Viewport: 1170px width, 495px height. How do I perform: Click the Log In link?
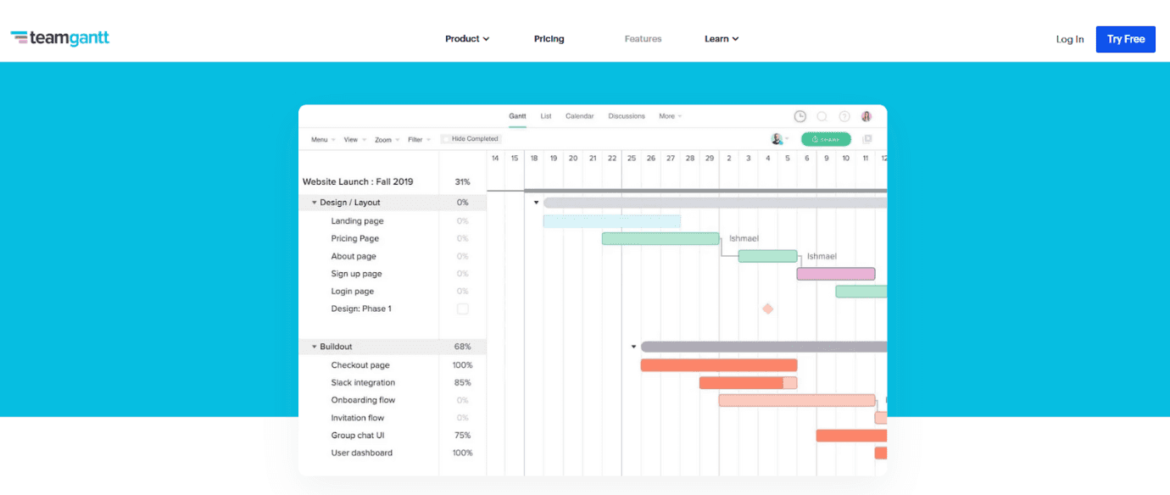pyautogui.click(x=1069, y=38)
